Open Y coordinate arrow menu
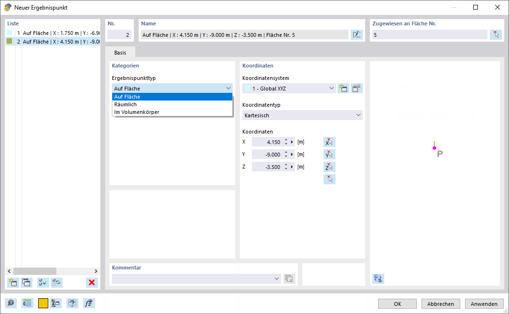This screenshot has height=314, width=509. pos(292,155)
